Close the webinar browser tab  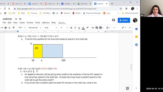(107, 4)
